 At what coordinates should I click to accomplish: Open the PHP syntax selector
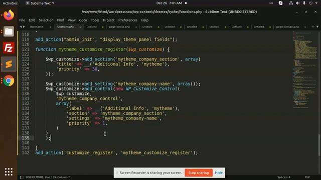coord(307,177)
